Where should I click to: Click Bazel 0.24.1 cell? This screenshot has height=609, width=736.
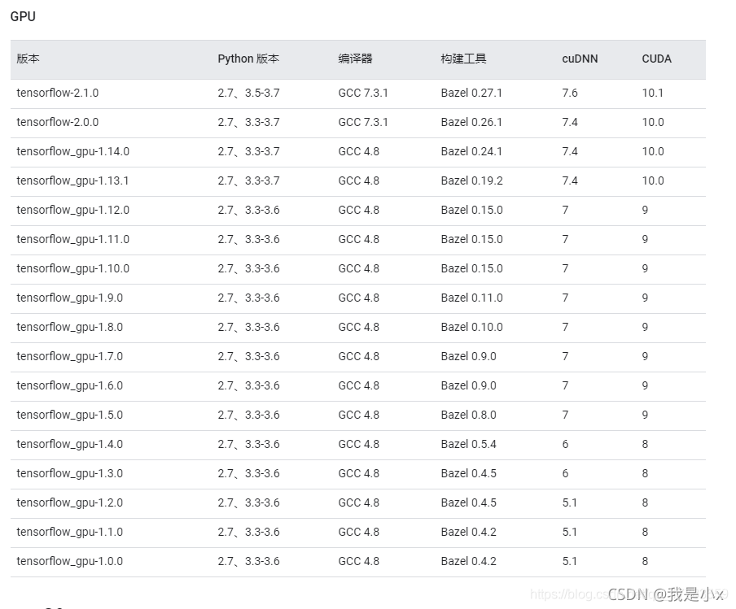coord(471,151)
